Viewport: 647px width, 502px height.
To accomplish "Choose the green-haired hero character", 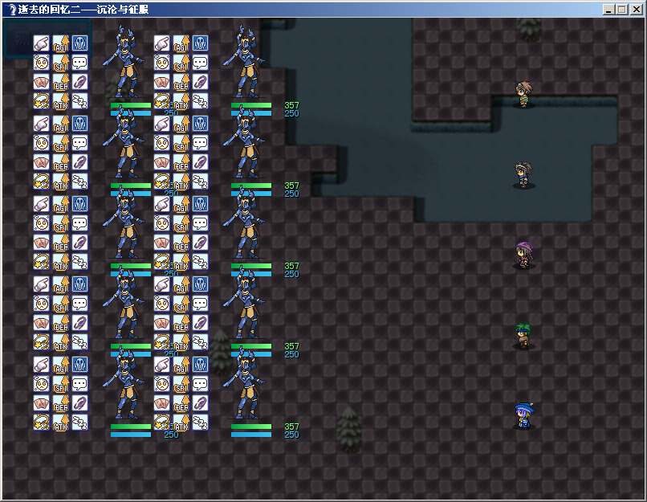I will pyautogui.click(x=524, y=336).
